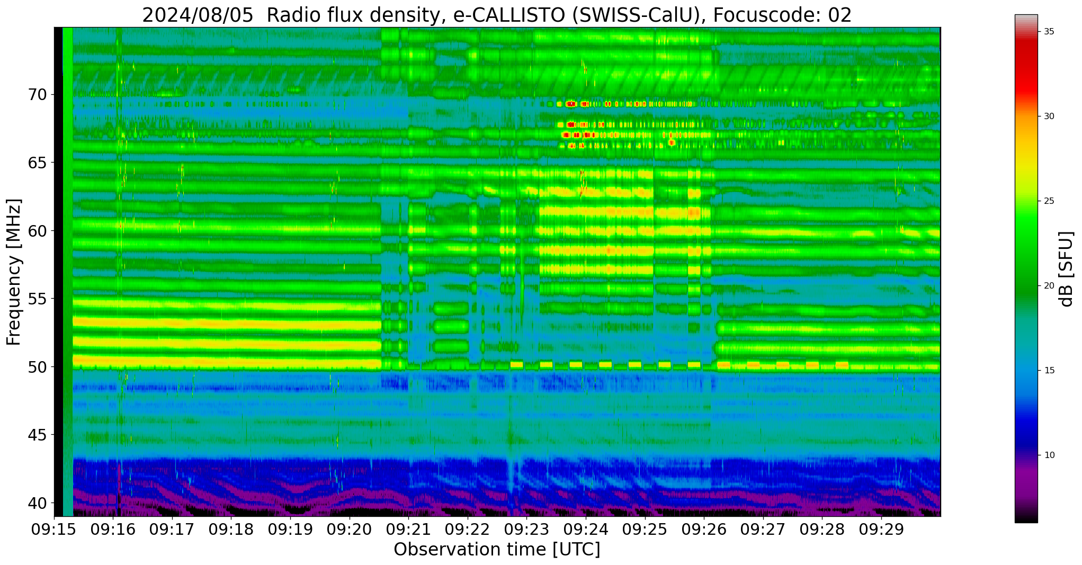Click the red burst spots near 69 MHz

577,104
